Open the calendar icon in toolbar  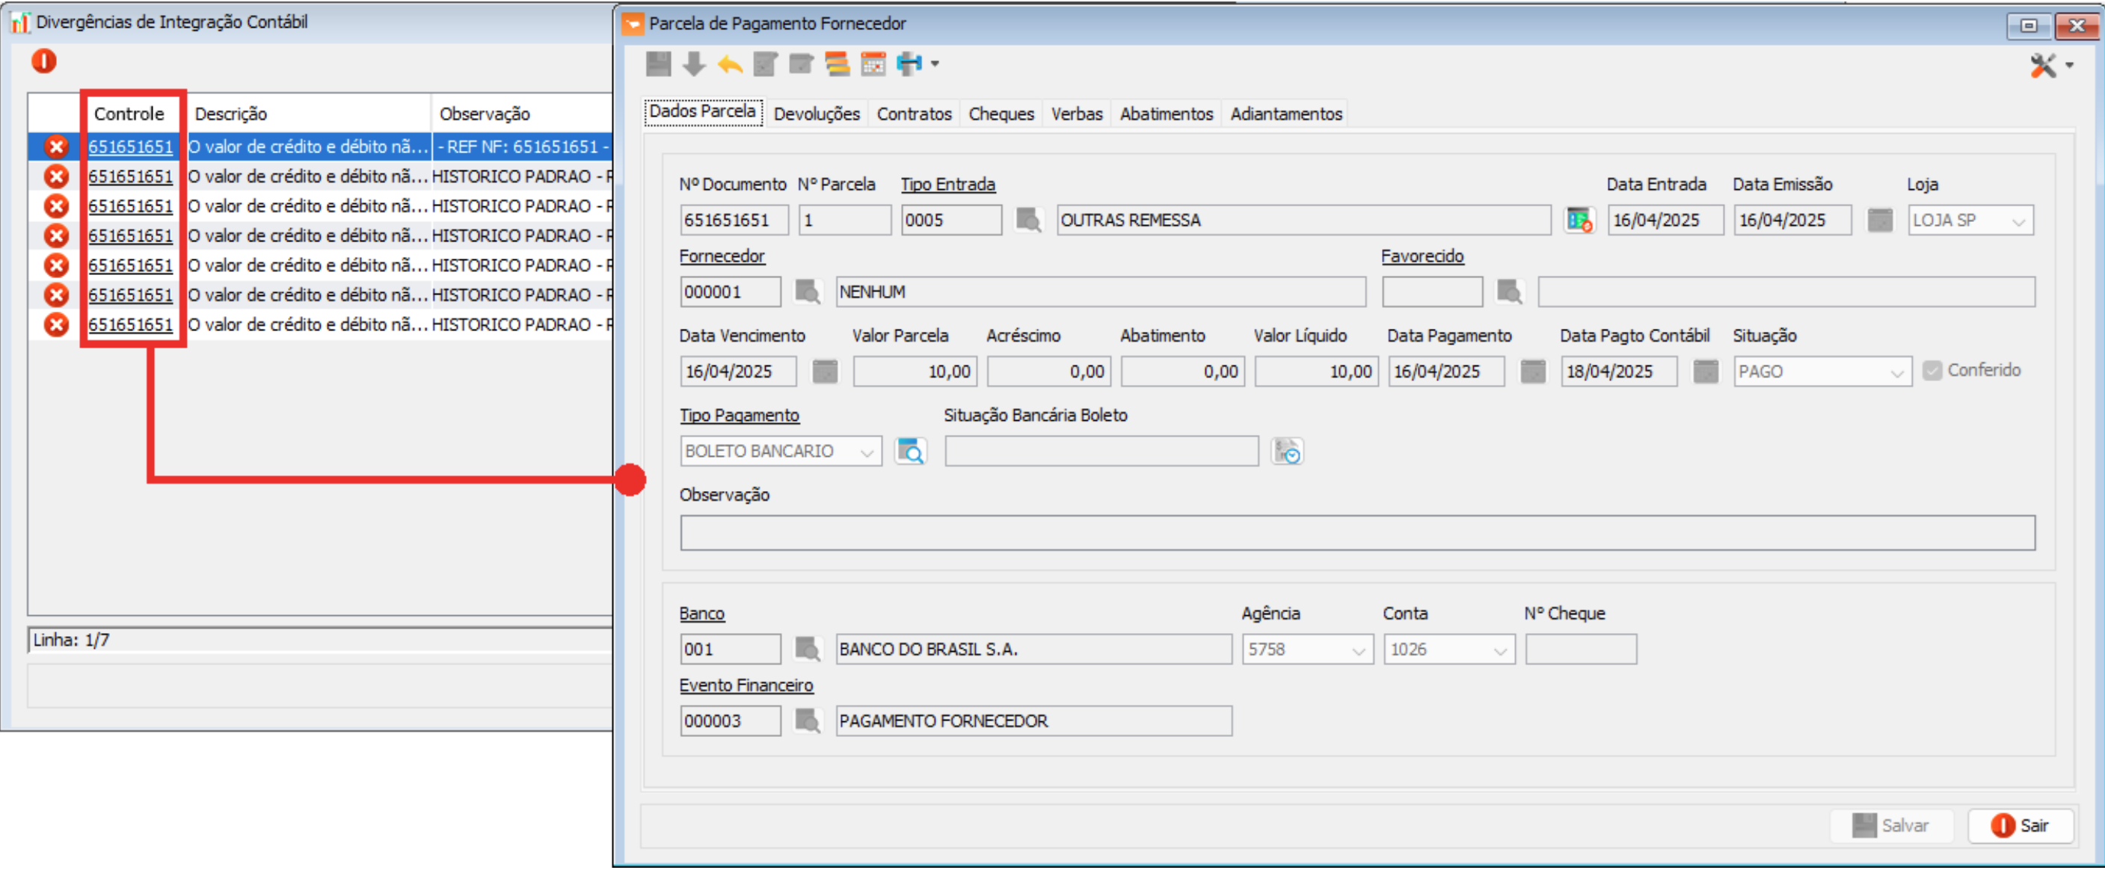click(x=873, y=64)
